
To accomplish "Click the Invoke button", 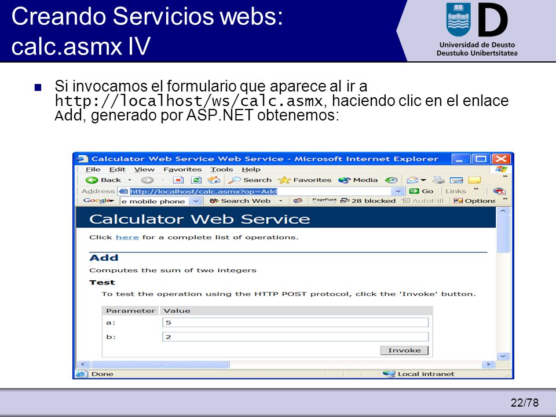I will pos(404,350).
